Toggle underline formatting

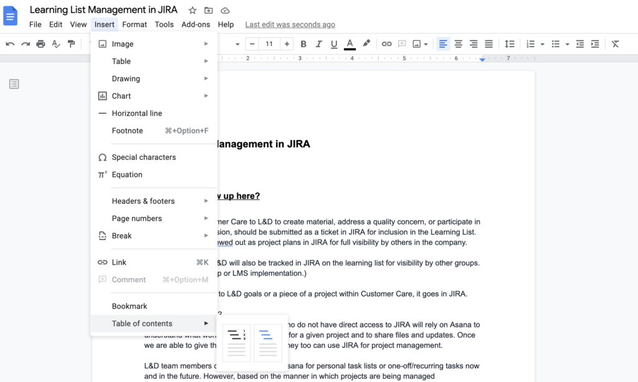334,44
